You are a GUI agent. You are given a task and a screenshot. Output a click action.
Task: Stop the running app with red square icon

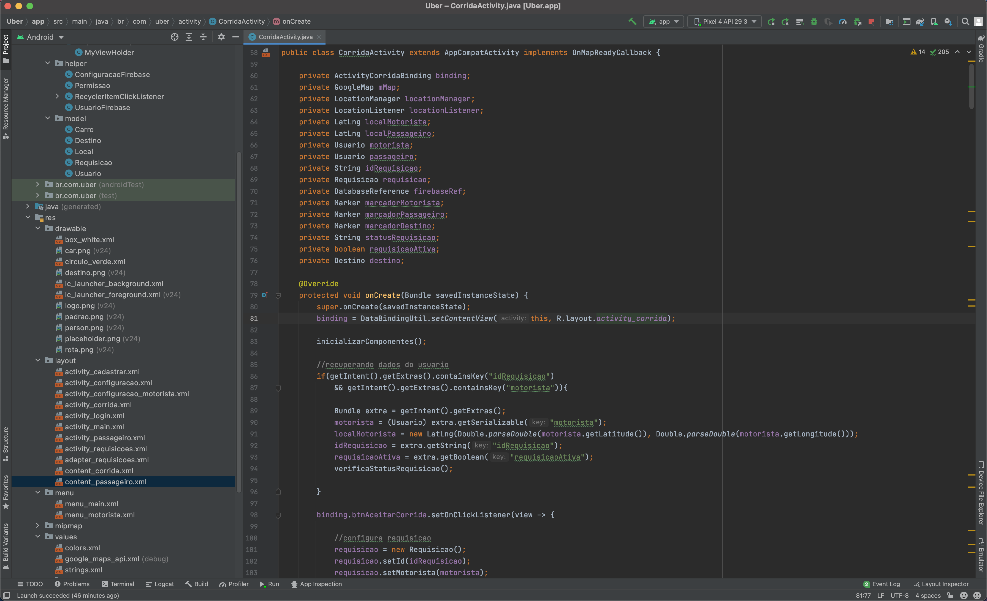pos(871,22)
